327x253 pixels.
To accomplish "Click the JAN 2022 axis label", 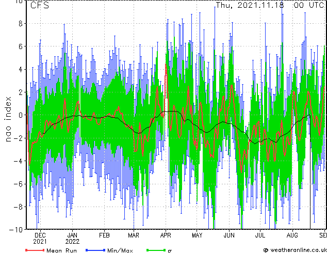I will click(72, 239).
